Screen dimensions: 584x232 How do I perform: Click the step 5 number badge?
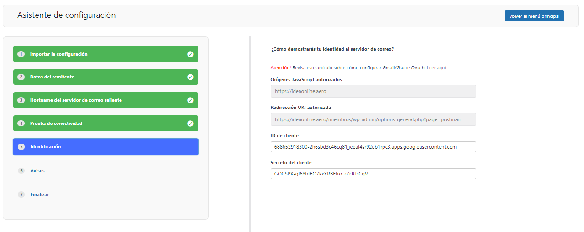coord(21,147)
